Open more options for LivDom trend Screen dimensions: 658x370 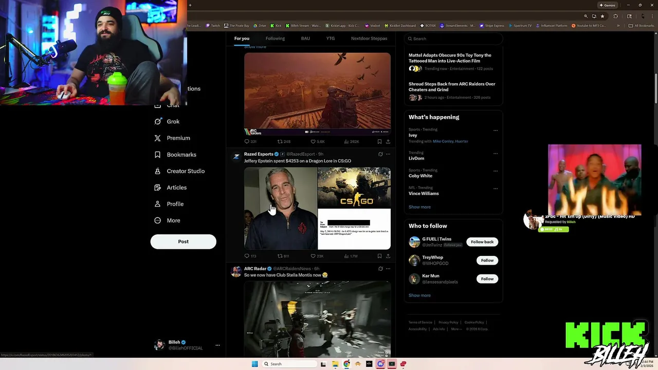(496, 153)
